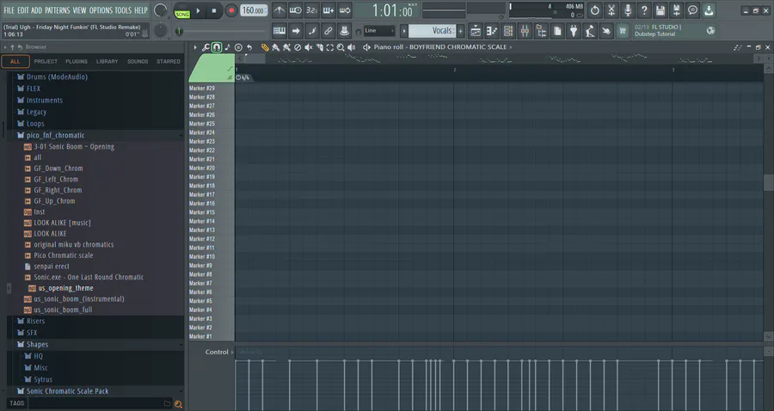
Task: Expand the Drums (ModeAudio) folder
Action: [57, 77]
